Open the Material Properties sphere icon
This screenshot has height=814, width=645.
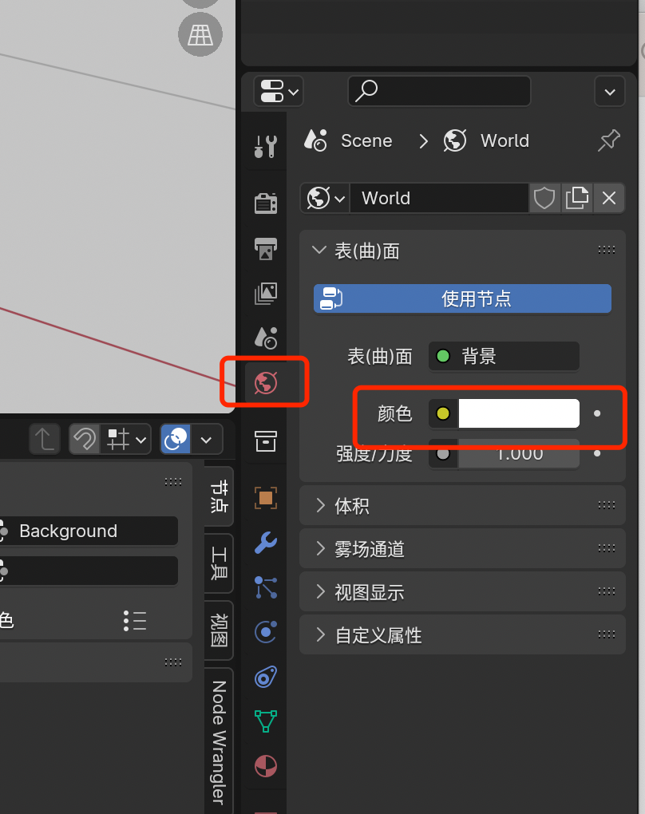(265, 765)
